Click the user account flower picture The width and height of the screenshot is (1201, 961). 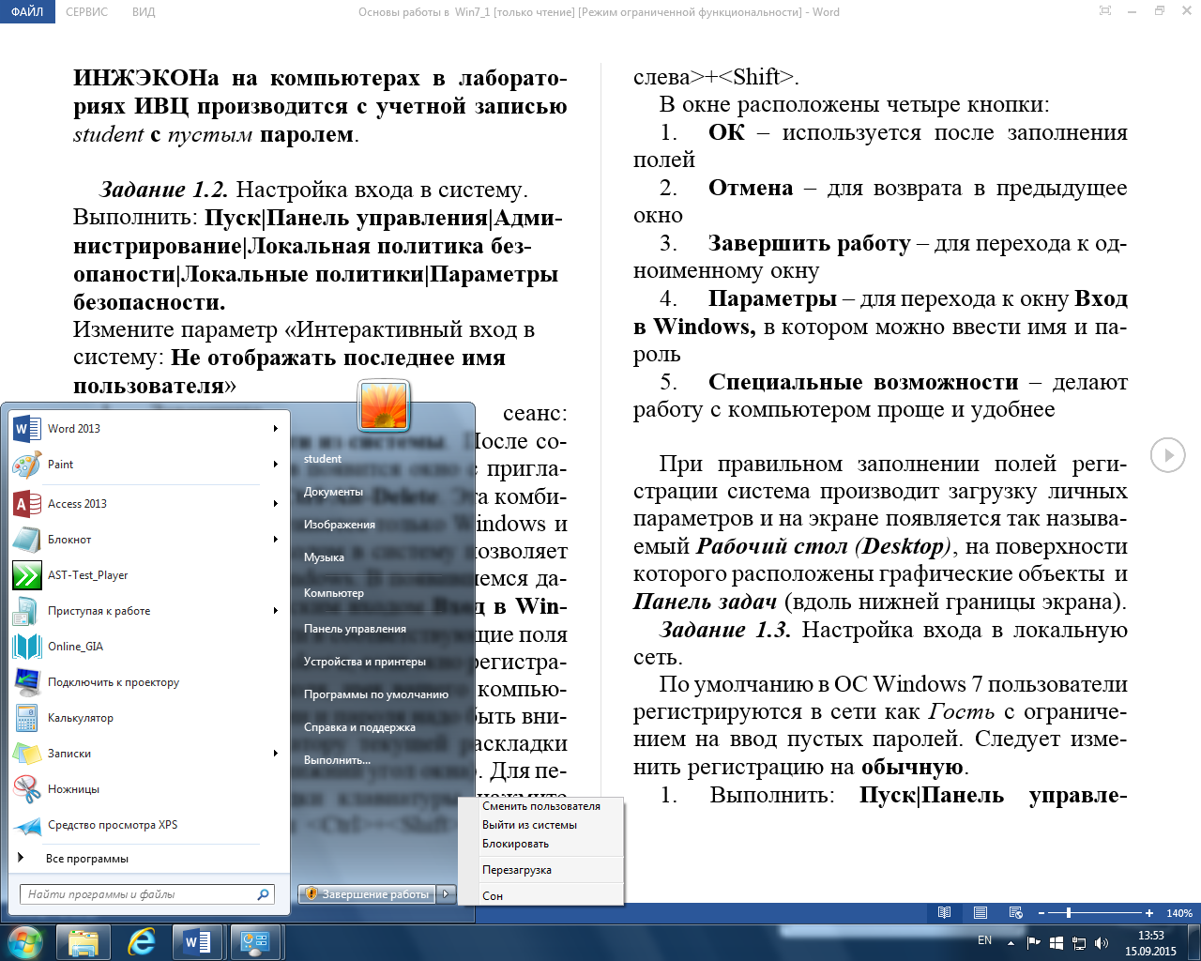[384, 406]
